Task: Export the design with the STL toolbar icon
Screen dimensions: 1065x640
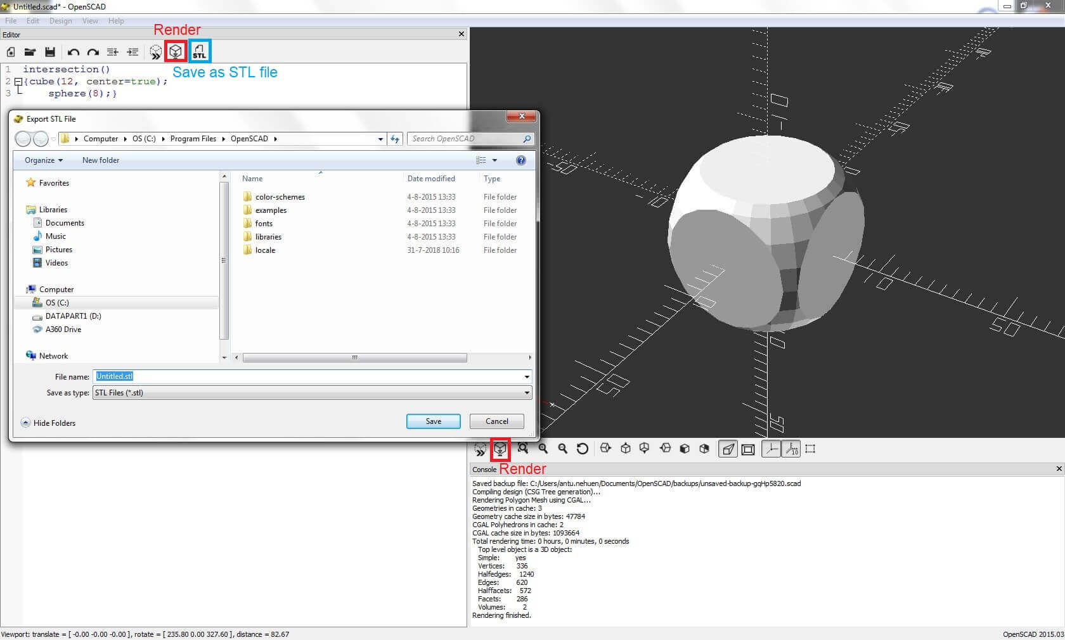Action: [x=199, y=52]
